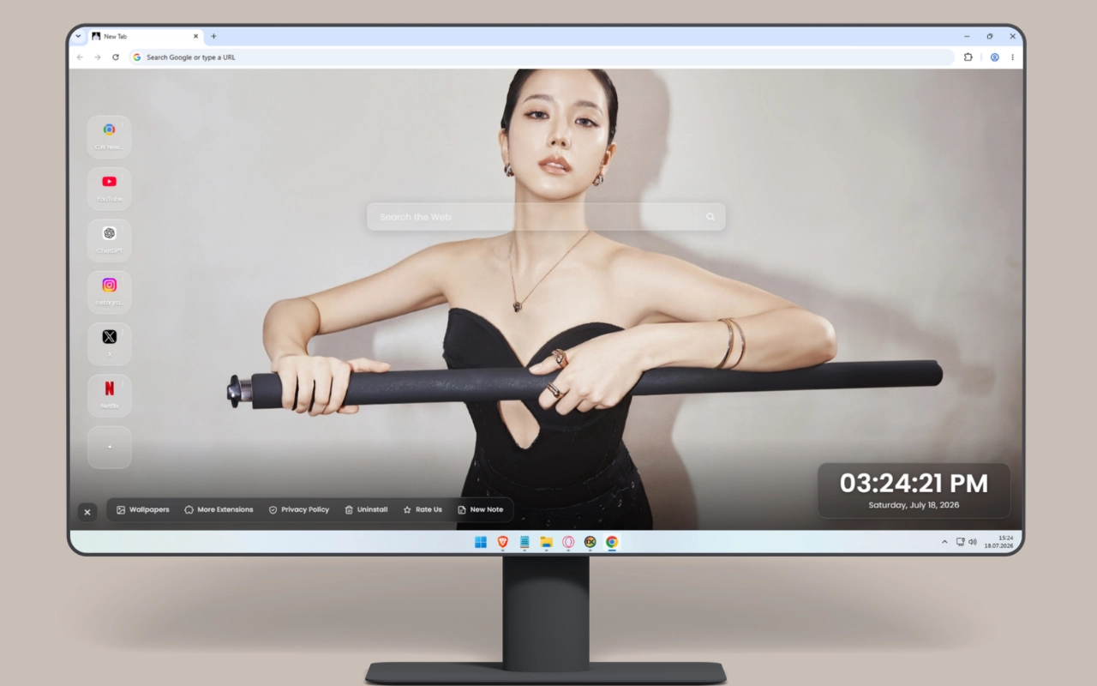
Task: Open the Chrome extensions puzzle icon
Action: (968, 57)
